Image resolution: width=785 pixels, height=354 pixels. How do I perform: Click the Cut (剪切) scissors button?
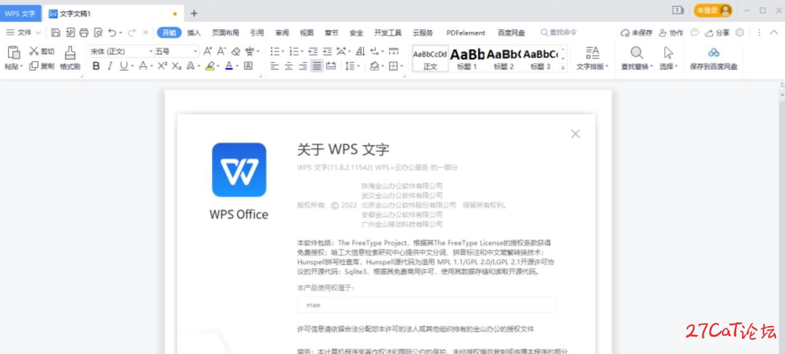point(42,51)
